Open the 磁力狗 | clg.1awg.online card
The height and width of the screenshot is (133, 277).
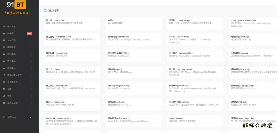(x=195, y=72)
